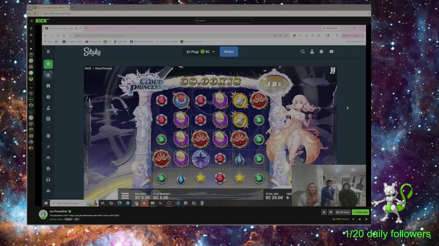This screenshot has width=439, height=246.
Task: Click the sports ball Stake sidebar icon
Action: [48, 75]
